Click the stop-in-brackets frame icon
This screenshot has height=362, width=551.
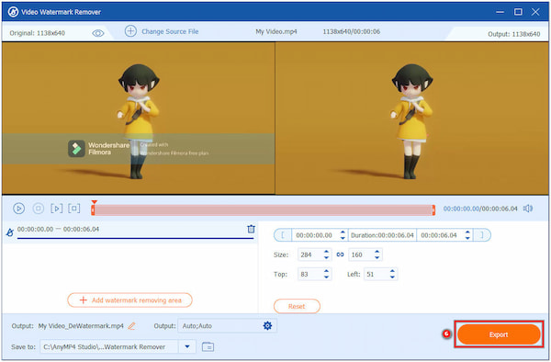coord(74,209)
